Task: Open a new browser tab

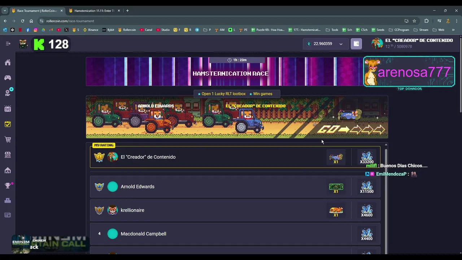Action: tap(127, 11)
